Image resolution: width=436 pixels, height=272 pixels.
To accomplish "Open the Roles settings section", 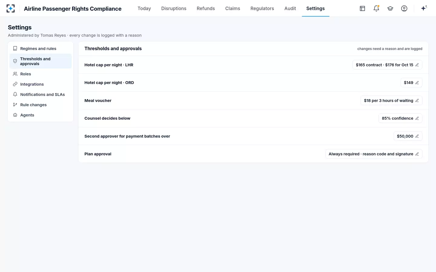I will click(x=41, y=74).
